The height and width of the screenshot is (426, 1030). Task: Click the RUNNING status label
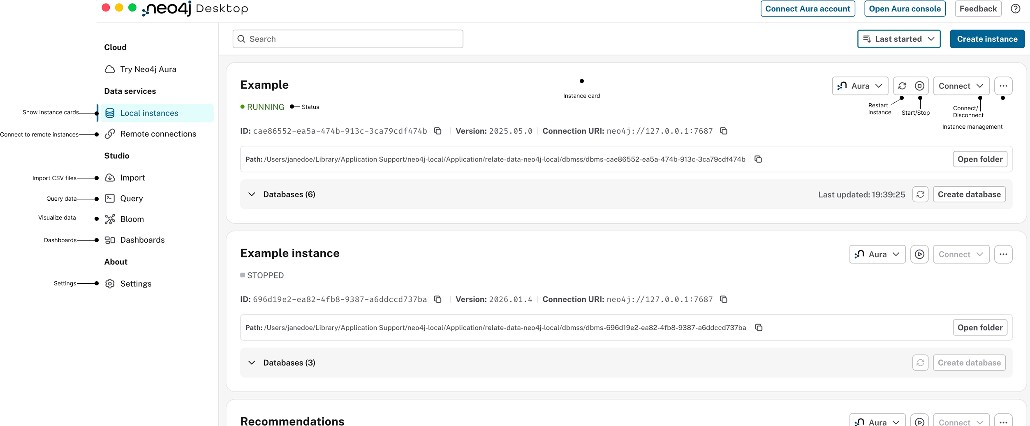(x=266, y=107)
